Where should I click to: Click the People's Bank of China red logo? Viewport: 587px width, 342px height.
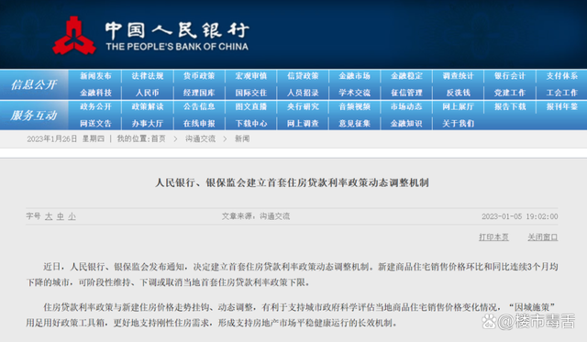click(x=73, y=36)
